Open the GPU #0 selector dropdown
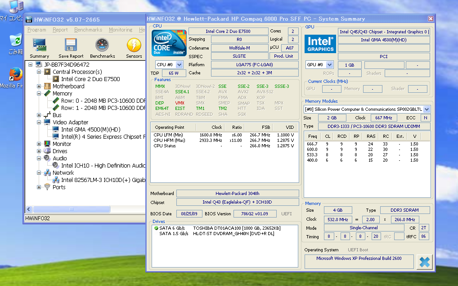 [x=330, y=65]
